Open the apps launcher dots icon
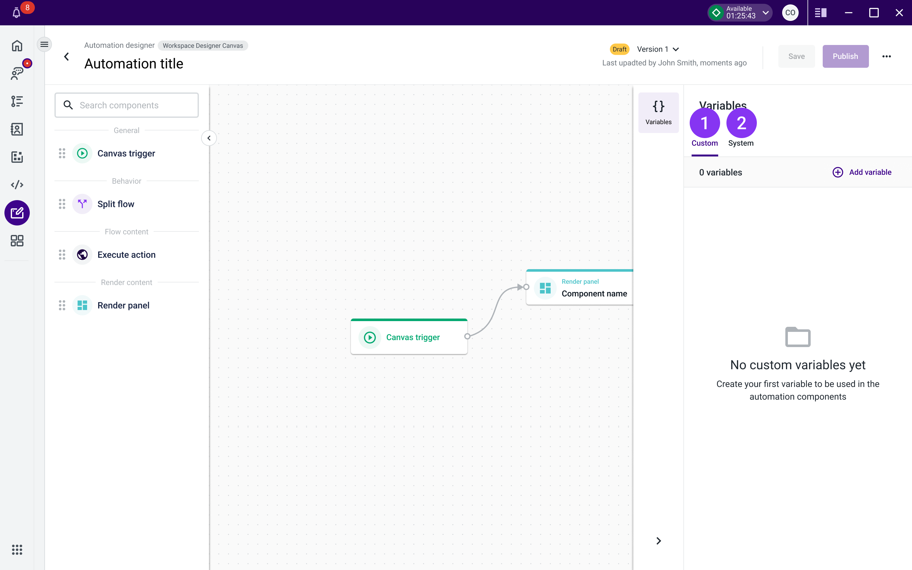The height and width of the screenshot is (570, 912). [x=17, y=550]
